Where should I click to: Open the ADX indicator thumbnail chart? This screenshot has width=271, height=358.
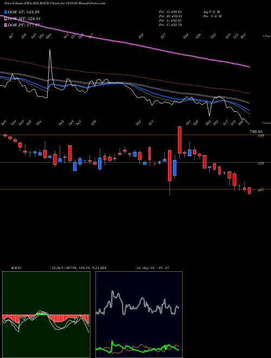[x=139, y=315]
